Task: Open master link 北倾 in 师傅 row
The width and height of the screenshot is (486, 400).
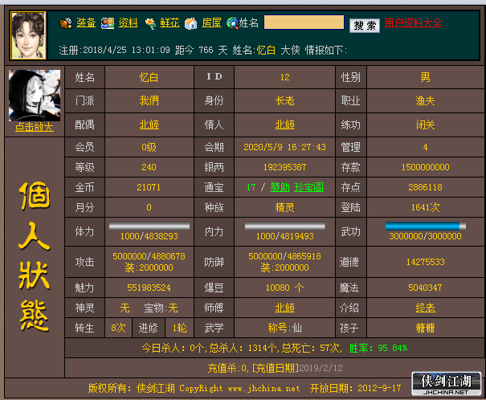Action: 285,308
